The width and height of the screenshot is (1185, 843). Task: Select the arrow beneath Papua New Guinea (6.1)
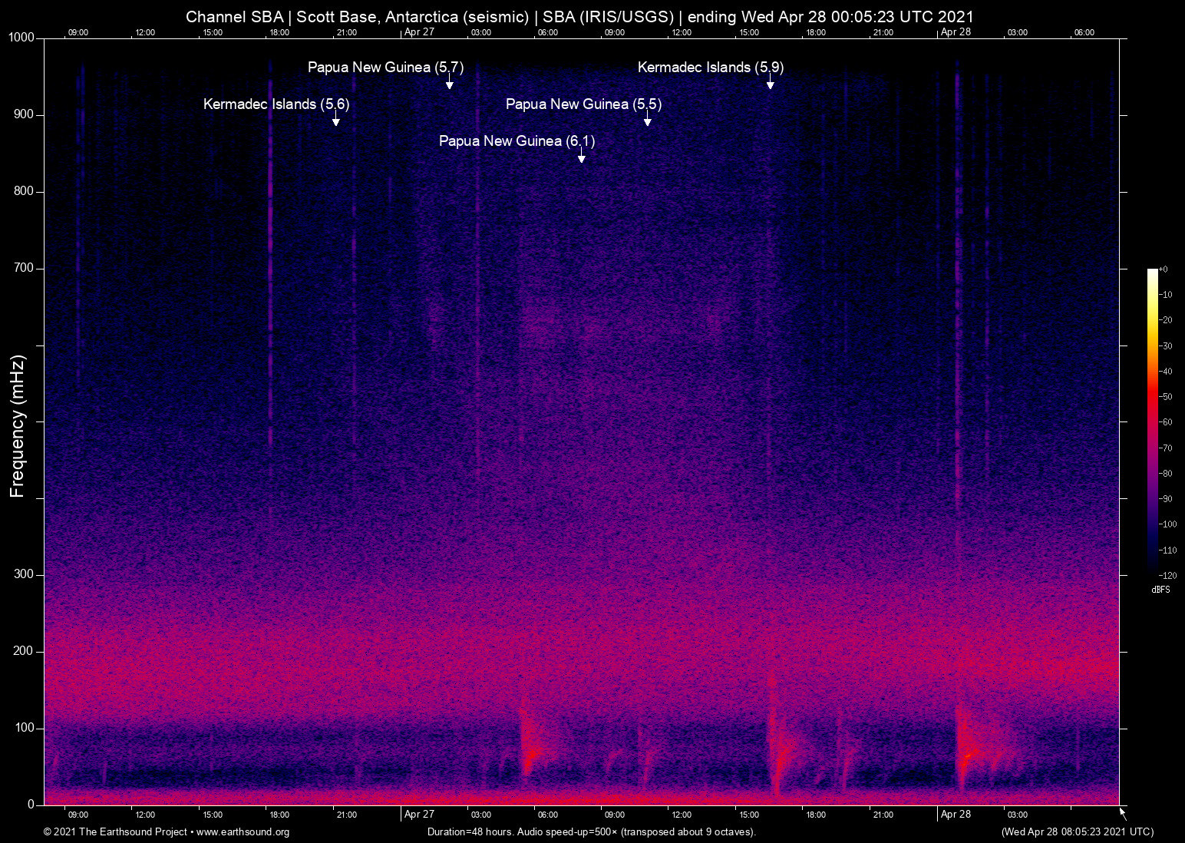582,157
